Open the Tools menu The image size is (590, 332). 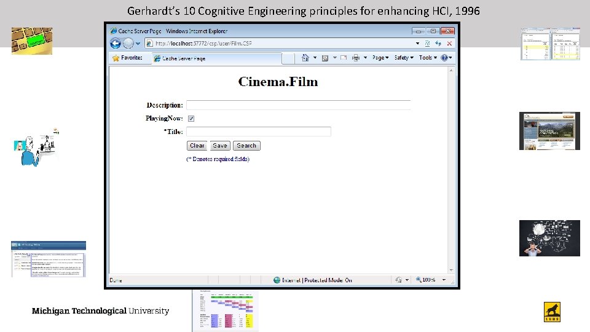coord(428,58)
